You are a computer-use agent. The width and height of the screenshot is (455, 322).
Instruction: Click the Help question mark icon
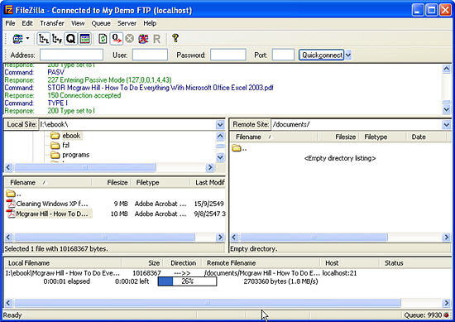click(x=175, y=38)
